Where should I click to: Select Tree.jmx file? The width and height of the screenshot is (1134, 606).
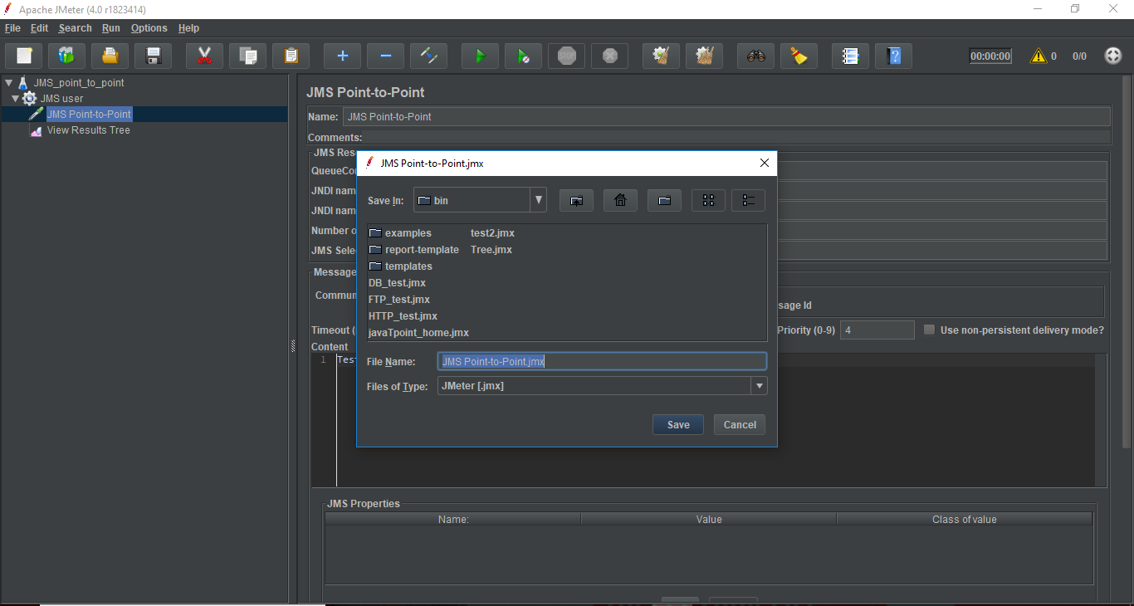(491, 250)
